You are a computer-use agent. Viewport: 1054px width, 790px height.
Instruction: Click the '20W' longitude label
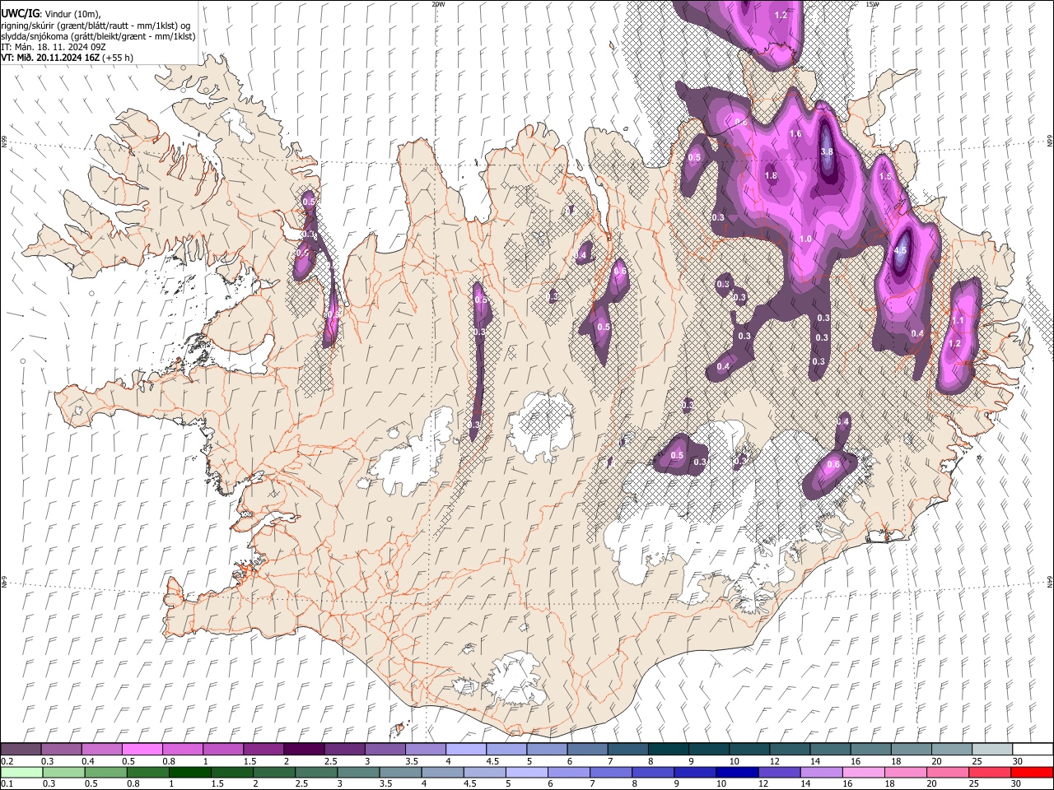(x=438, y=4)
